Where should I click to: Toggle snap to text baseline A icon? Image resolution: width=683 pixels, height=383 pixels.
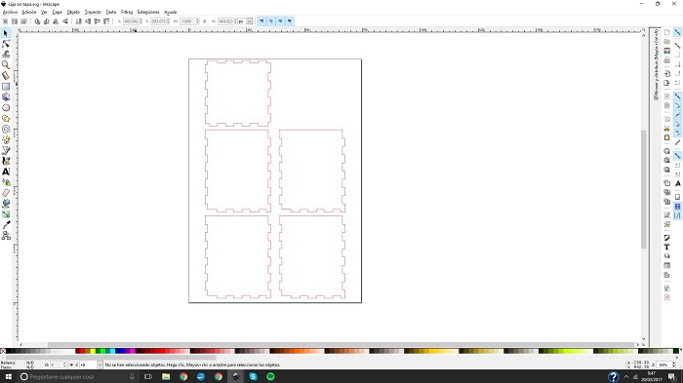point(677,183)
